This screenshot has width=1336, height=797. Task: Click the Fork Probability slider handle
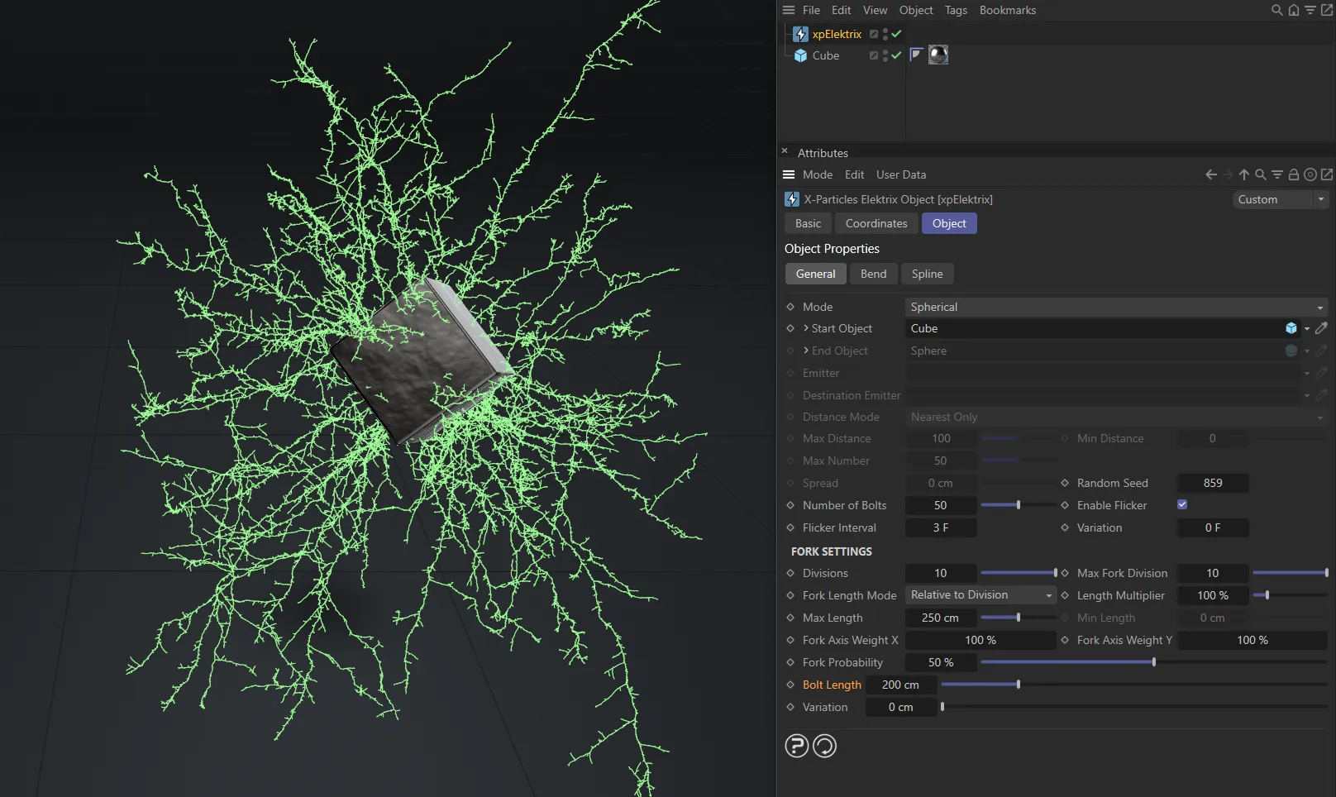coord(1153,662)
